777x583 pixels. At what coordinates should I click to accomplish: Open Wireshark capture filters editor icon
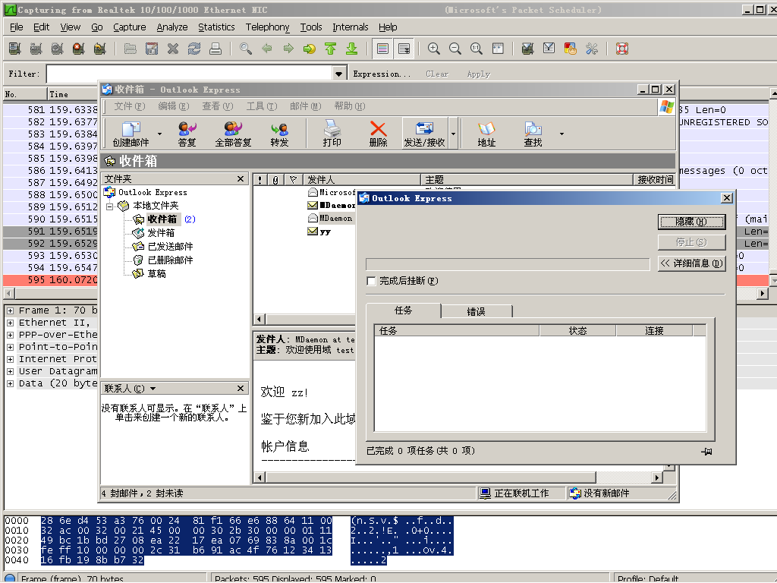(x=528, y=49)
